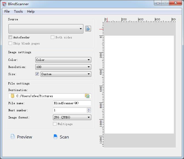Click the white scan preview area
184x159 pixels.
[x=139, y=84]
